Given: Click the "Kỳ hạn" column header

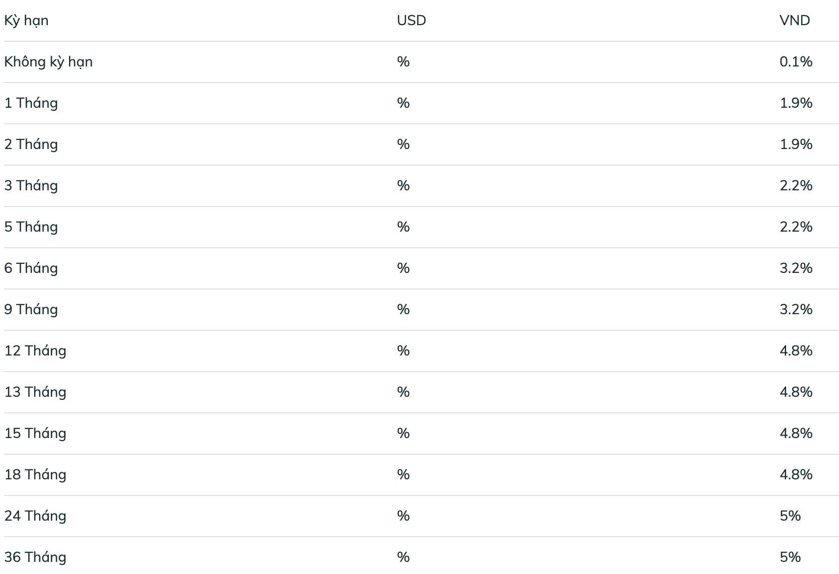Looking at the screenshot, I should tap(26, 21).
